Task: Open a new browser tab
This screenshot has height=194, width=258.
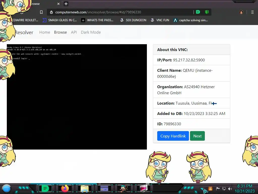Action: click(x=66, y=4)
